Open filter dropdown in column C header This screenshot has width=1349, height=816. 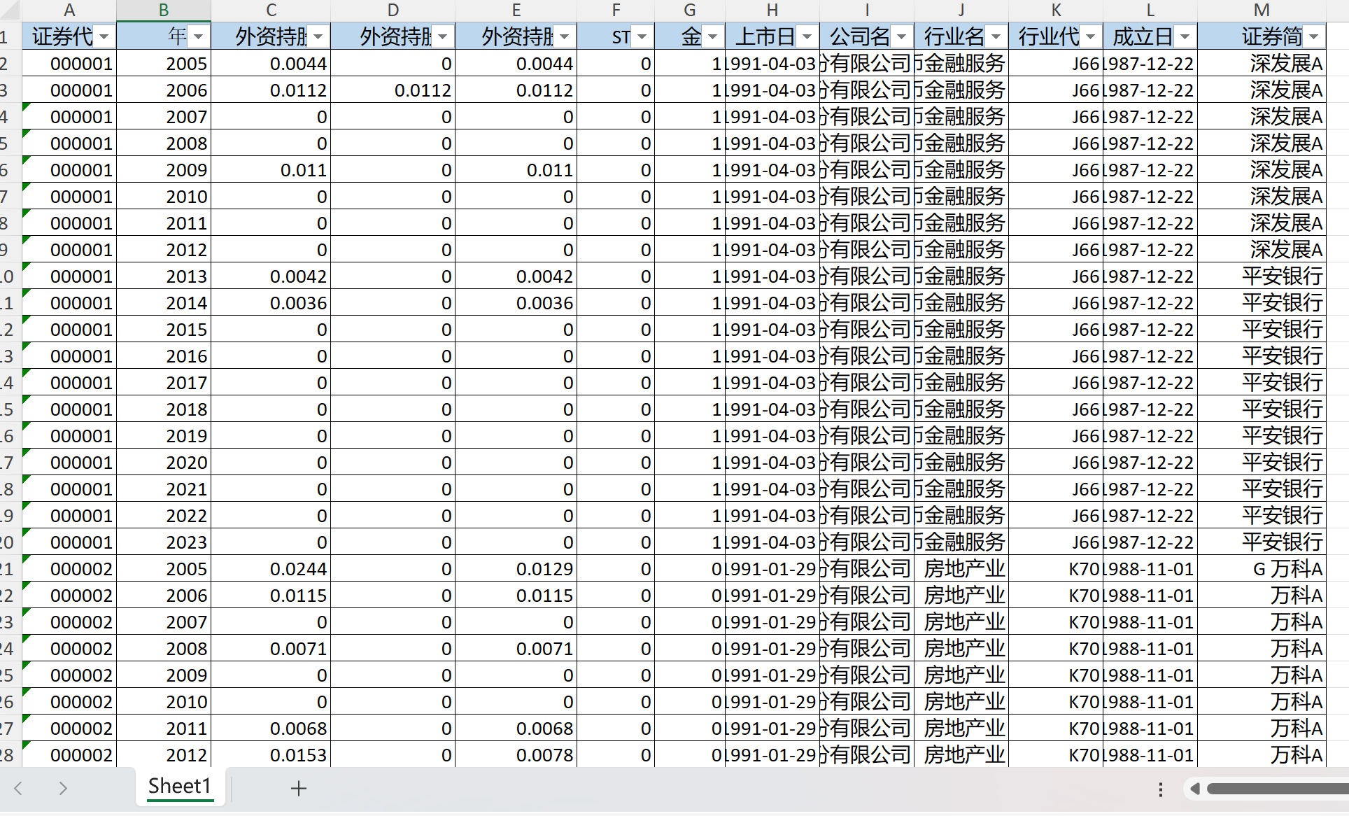point(318,36)
